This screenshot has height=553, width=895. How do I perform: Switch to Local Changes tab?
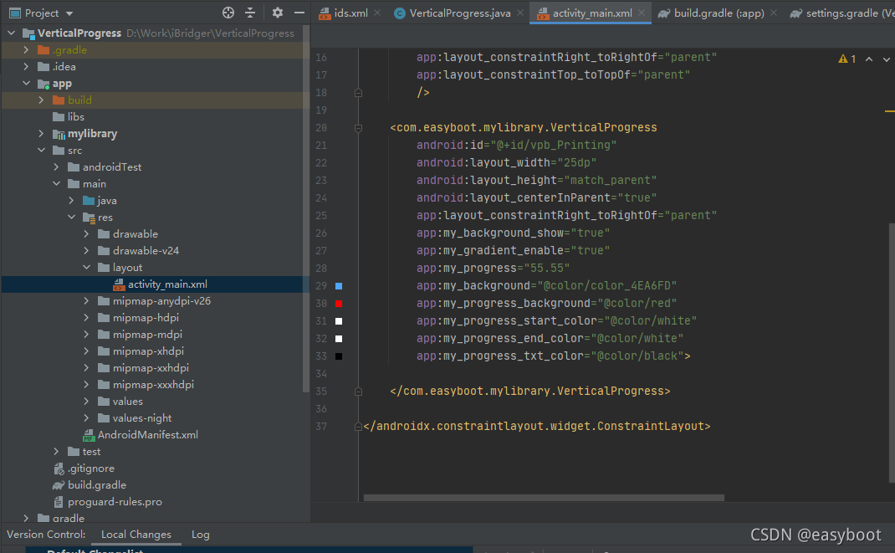pos(136,535)
